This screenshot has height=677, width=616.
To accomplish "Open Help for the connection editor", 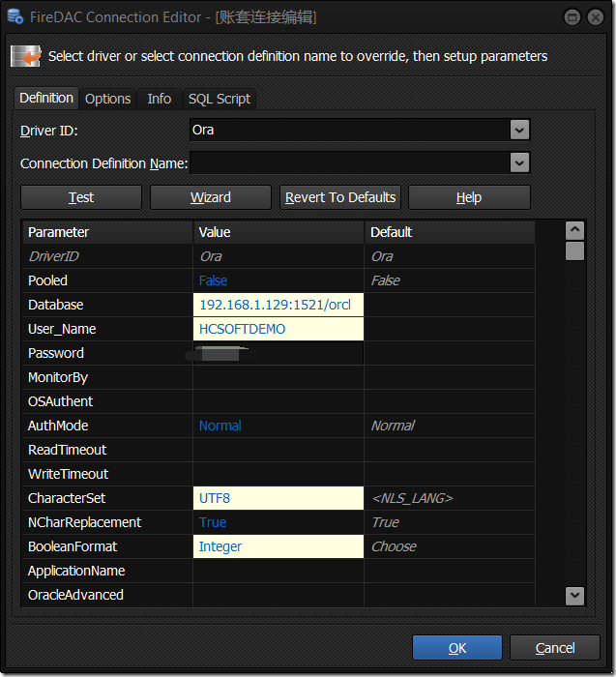I will click(469, 197).
